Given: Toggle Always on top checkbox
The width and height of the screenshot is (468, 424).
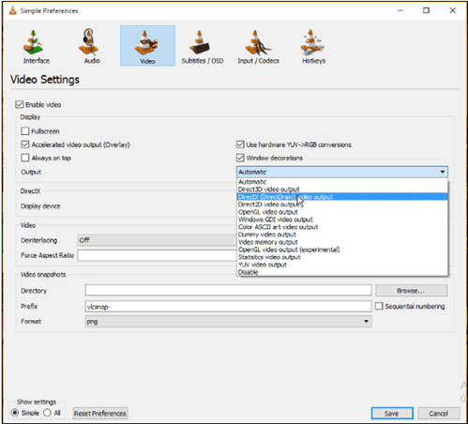Looking at the screenshot, I should pos(25,158).
